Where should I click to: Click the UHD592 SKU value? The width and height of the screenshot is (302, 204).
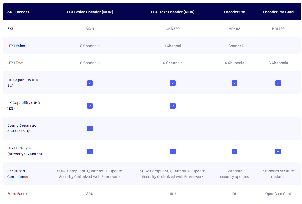coord(173,29)
